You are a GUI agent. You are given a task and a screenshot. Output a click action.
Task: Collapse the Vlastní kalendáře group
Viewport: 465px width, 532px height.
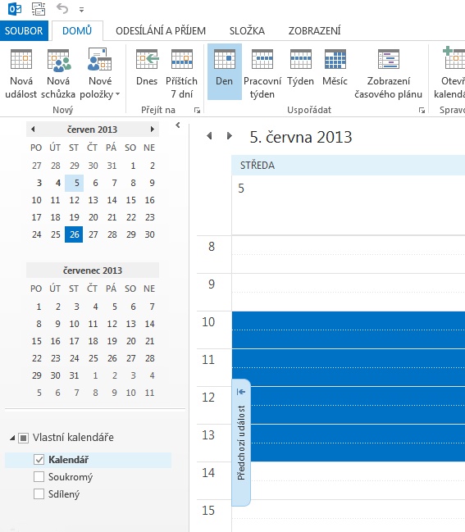pos(12,438)
